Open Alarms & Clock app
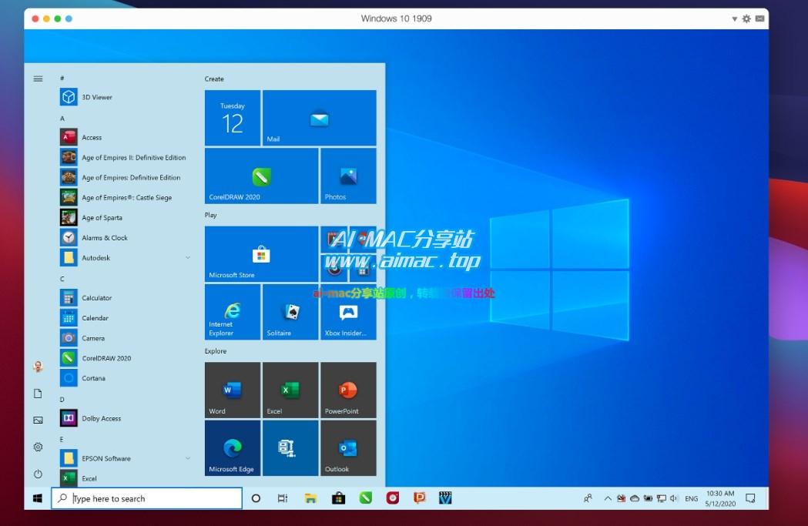Screen dimensions: 808x526 (x=124, y=238)
